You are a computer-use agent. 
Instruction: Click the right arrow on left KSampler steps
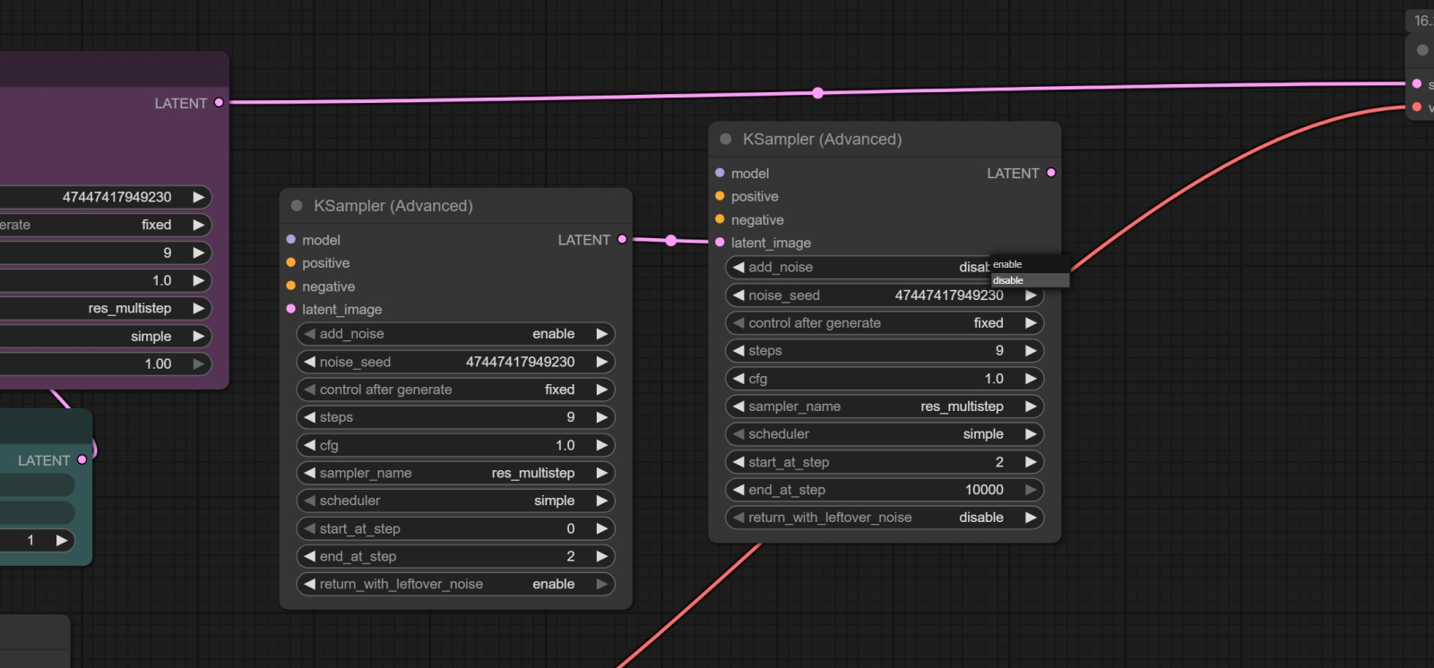(x=601, y=417)
